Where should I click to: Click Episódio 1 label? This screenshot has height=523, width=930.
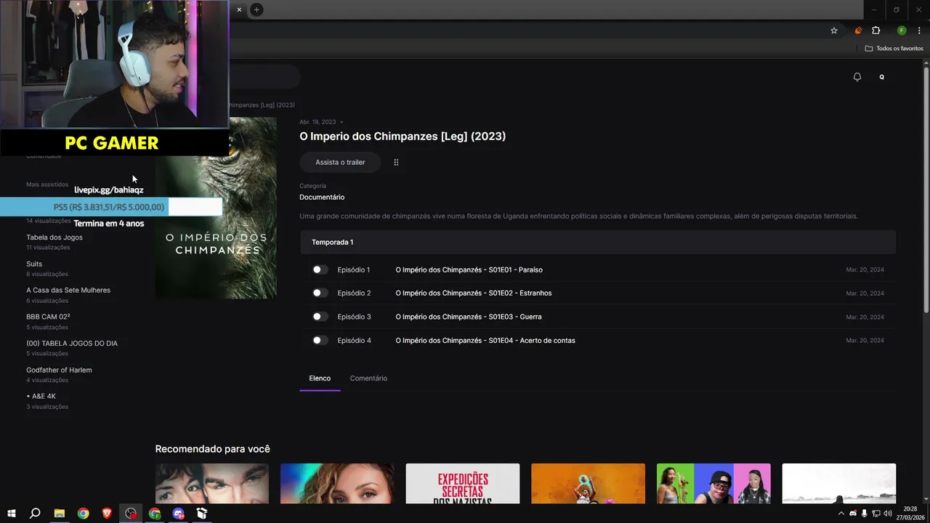click(x=354, y=269)
